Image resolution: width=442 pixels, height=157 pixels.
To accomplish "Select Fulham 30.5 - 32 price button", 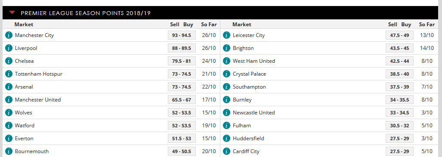I will coord(399,126).
